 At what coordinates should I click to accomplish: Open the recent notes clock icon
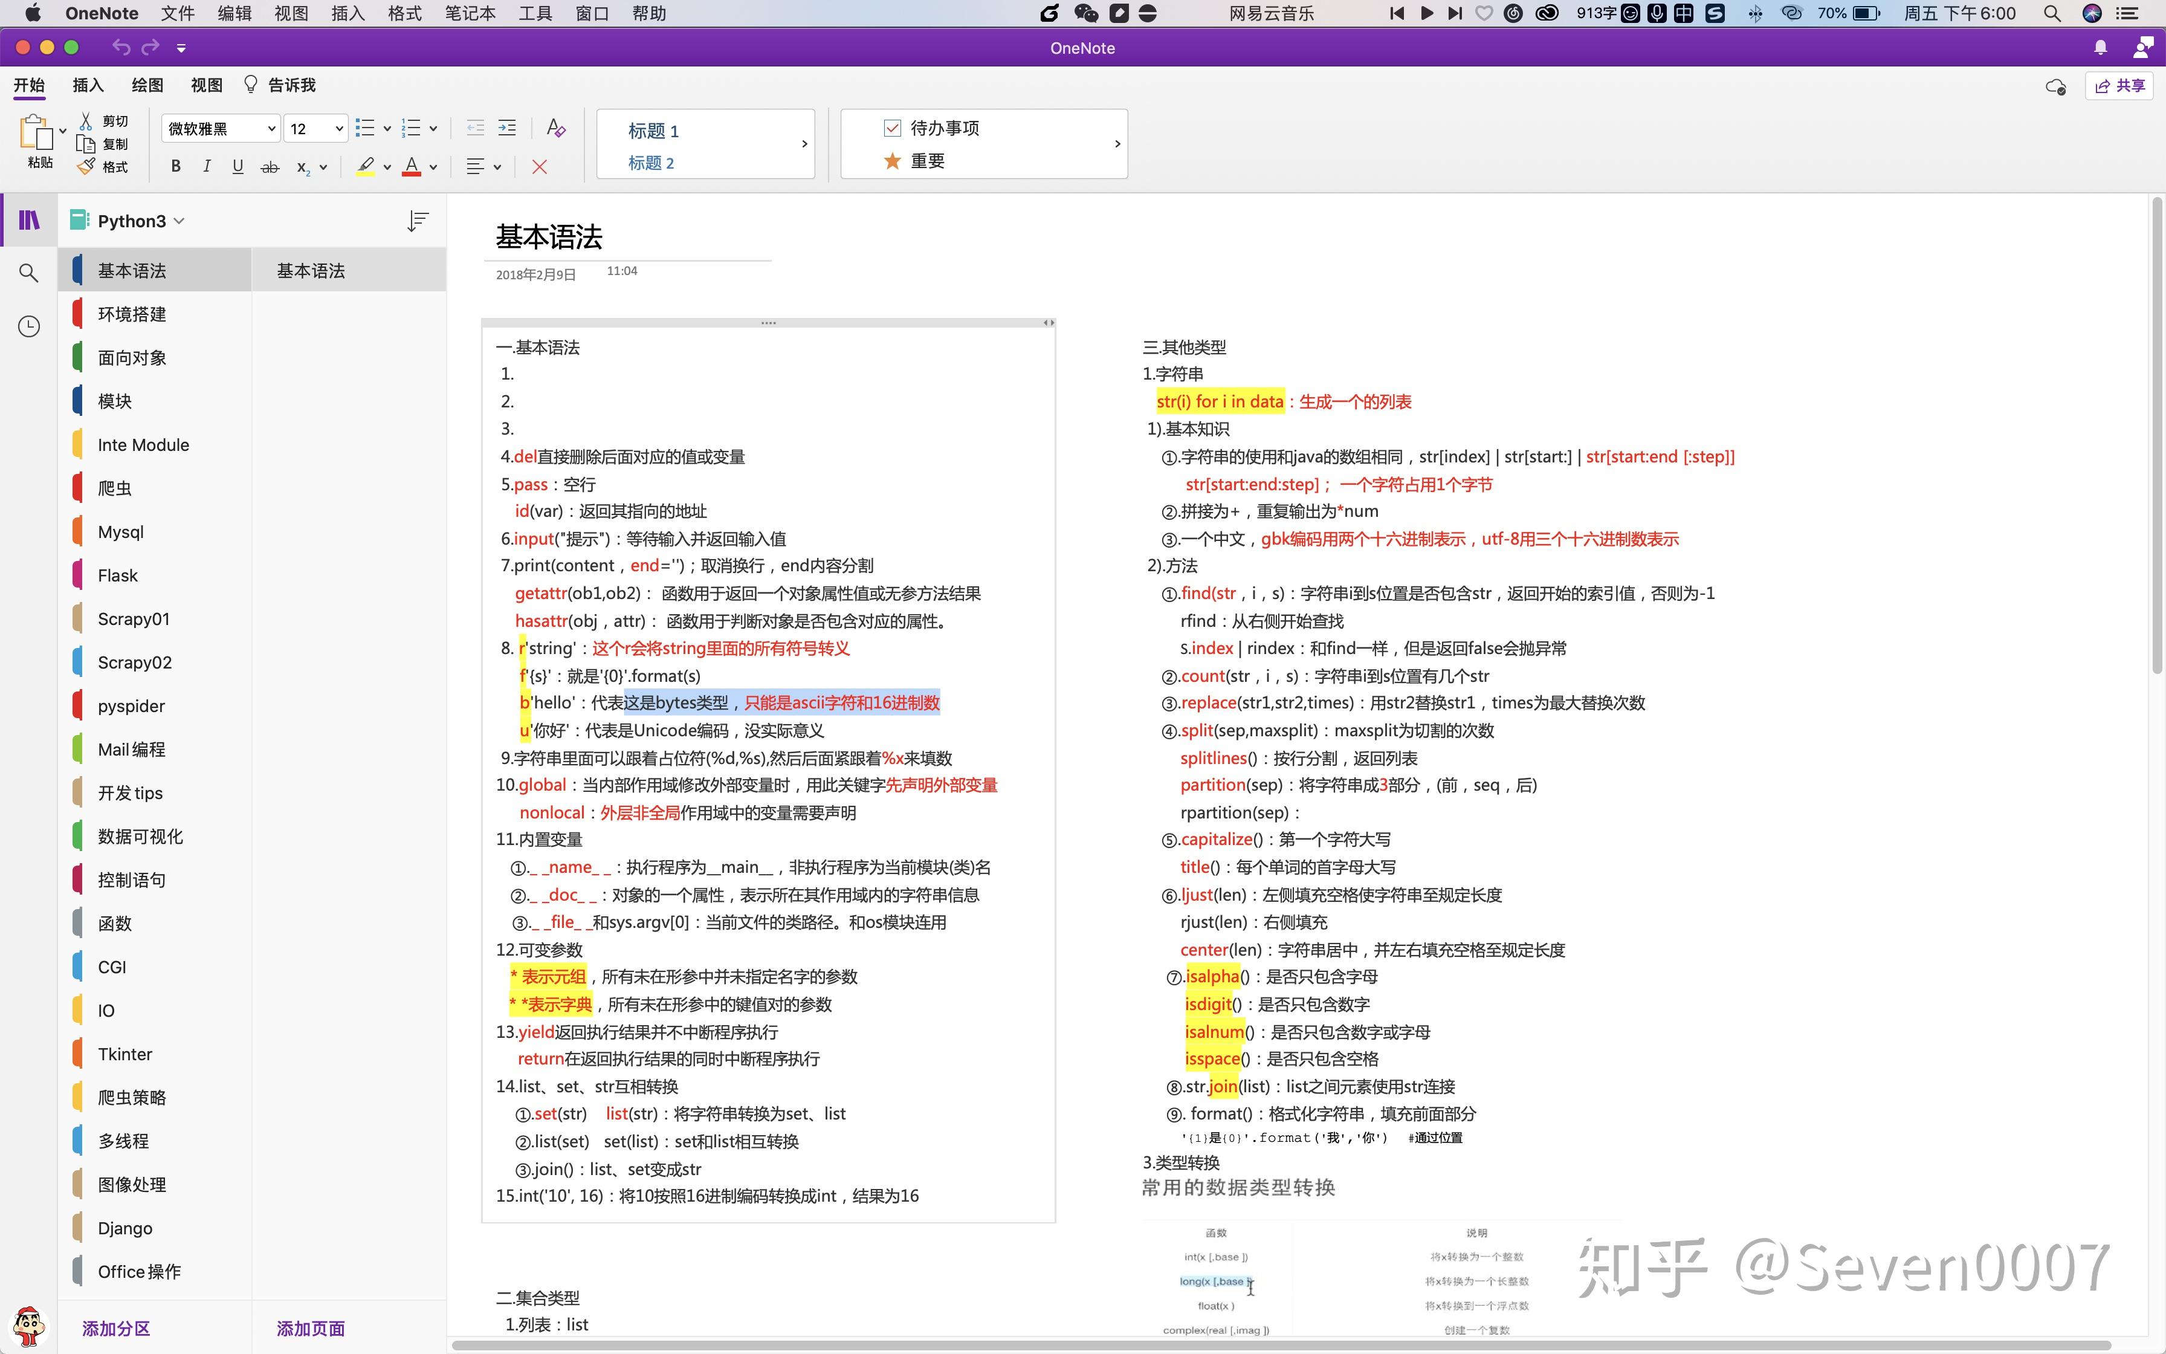click(x=28, y=326)
